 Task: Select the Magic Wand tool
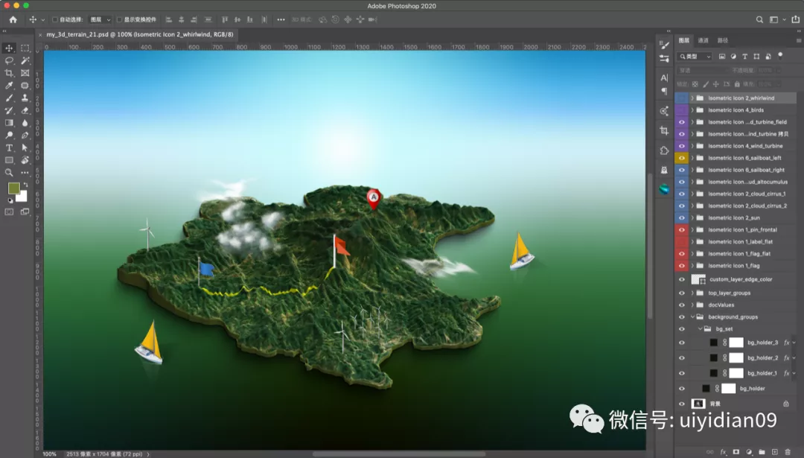tap(25, 60)
